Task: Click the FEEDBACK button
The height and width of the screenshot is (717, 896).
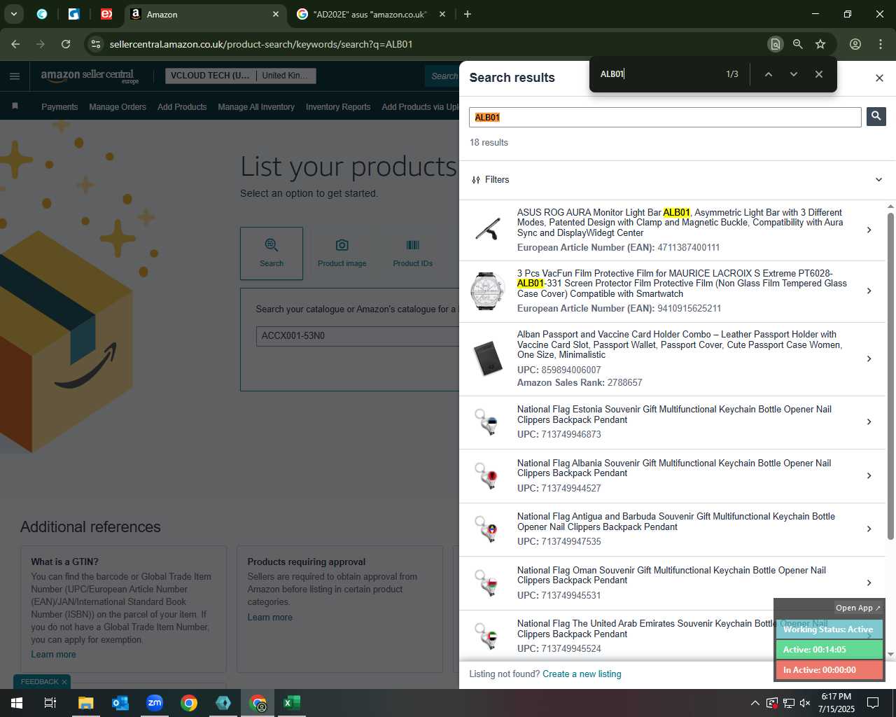Action: 40,682
